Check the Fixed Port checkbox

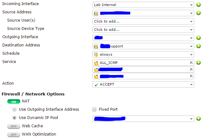pyautogui.click(x=94, y=109)
